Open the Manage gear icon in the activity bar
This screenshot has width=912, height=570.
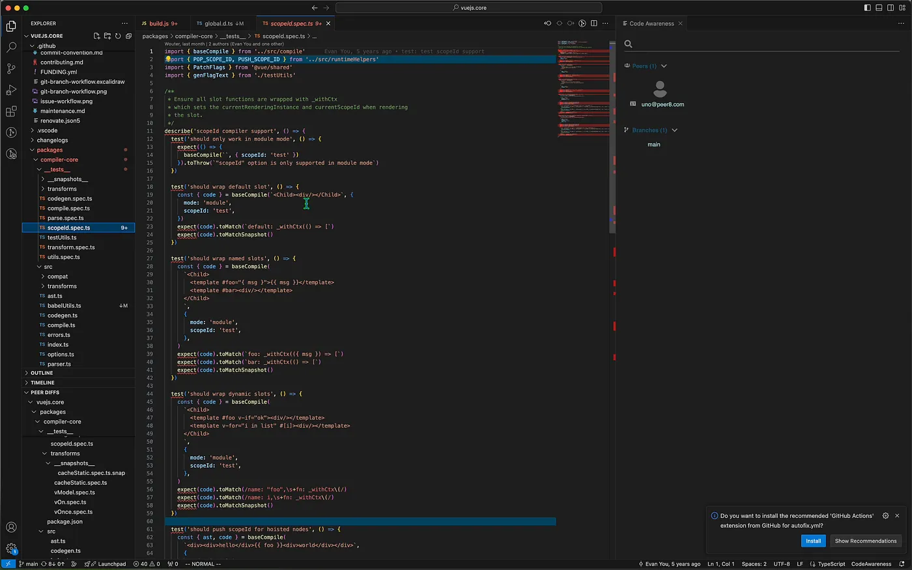[x=11, y=549]
